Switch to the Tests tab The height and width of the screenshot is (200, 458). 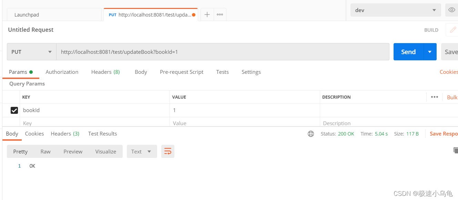tap(222, 72)
